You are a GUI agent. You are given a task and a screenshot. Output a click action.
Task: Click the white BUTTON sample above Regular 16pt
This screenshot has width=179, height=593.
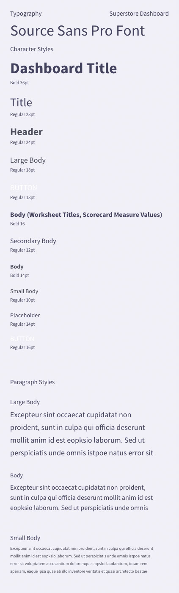(x=22, y=339)
